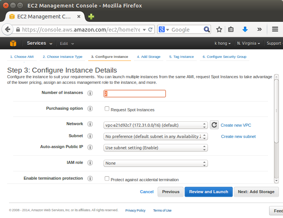Click scrollbar down arrow
The width and height of the screenshot is (283, 218).
click(x=276, y=180)
